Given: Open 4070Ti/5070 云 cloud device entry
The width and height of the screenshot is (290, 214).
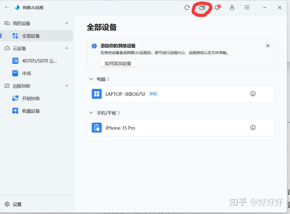Looking at the screenshot, I should click(x=37, y=61).
